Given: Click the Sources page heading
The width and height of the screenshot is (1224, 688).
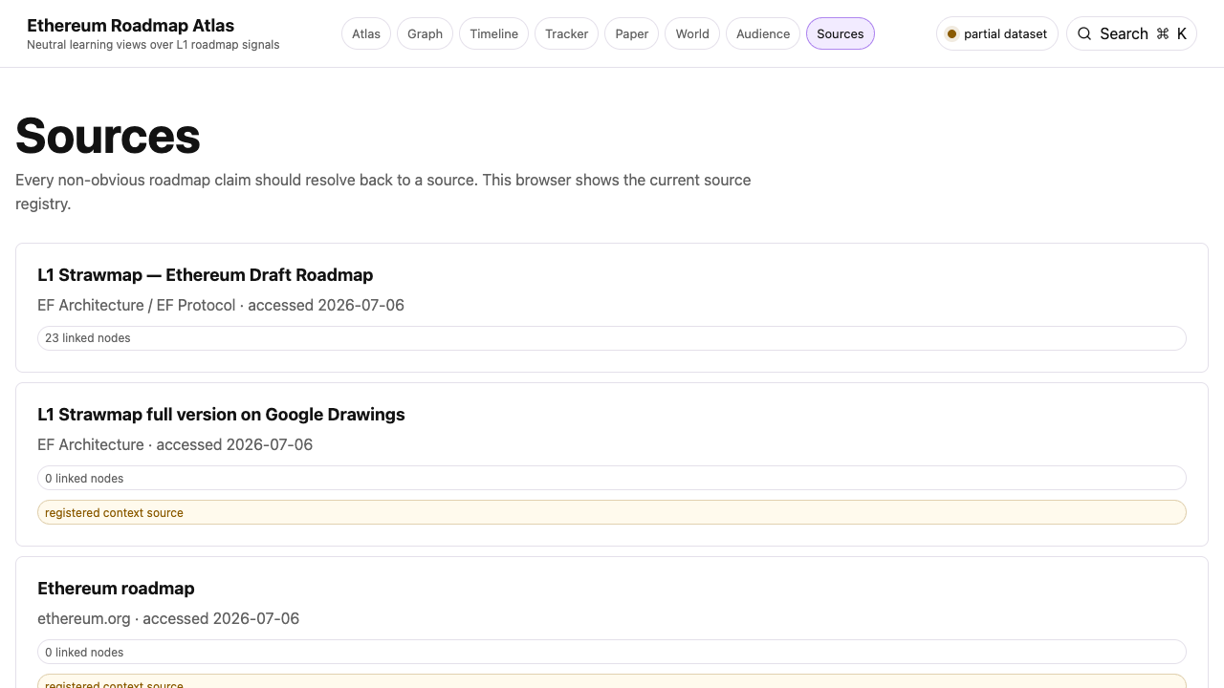Looking at the screenshot, I should pos(108,135).
